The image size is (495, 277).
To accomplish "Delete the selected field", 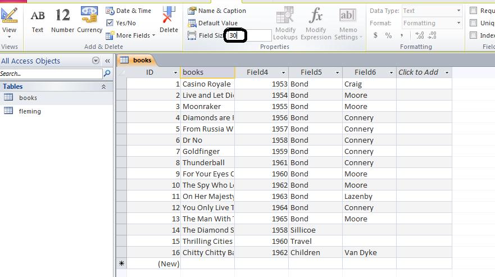I will point(169,20).
